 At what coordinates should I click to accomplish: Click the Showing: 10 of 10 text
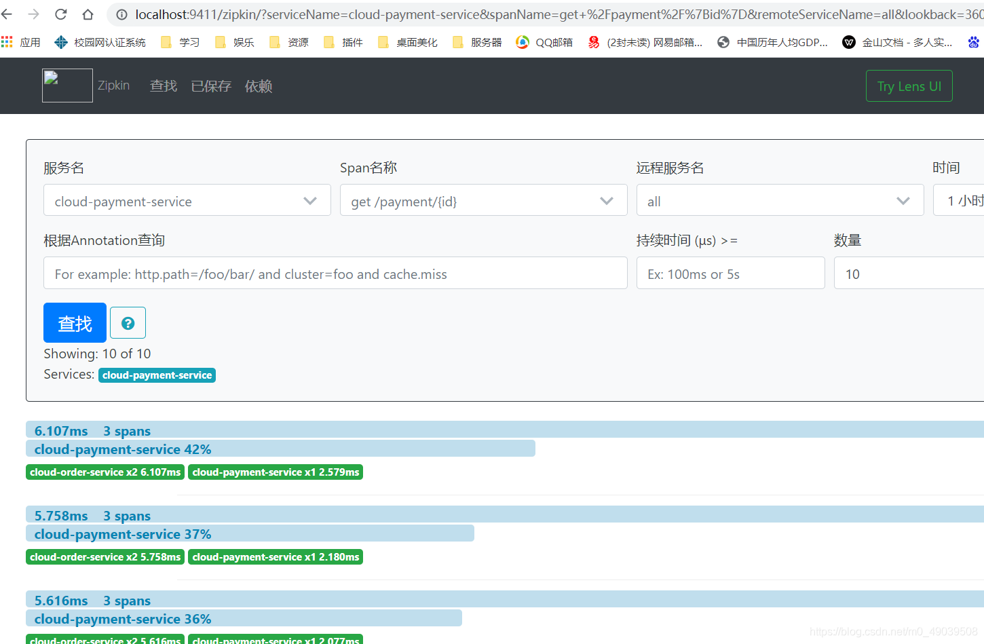pyautogui.click(x=97, y=354)
